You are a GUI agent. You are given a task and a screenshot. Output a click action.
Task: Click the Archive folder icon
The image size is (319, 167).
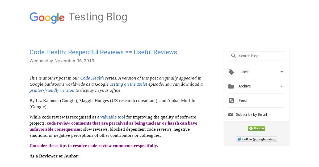pyautogui.click(x=231, y=86)
